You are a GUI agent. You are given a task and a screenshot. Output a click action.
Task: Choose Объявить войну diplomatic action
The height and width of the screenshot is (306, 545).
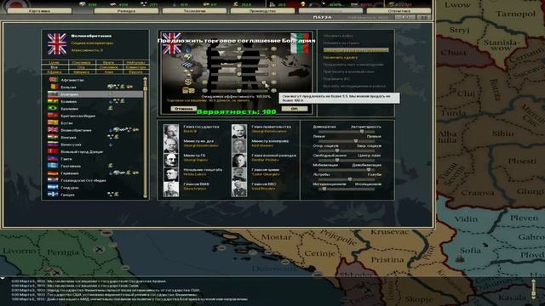click(338, 36)
